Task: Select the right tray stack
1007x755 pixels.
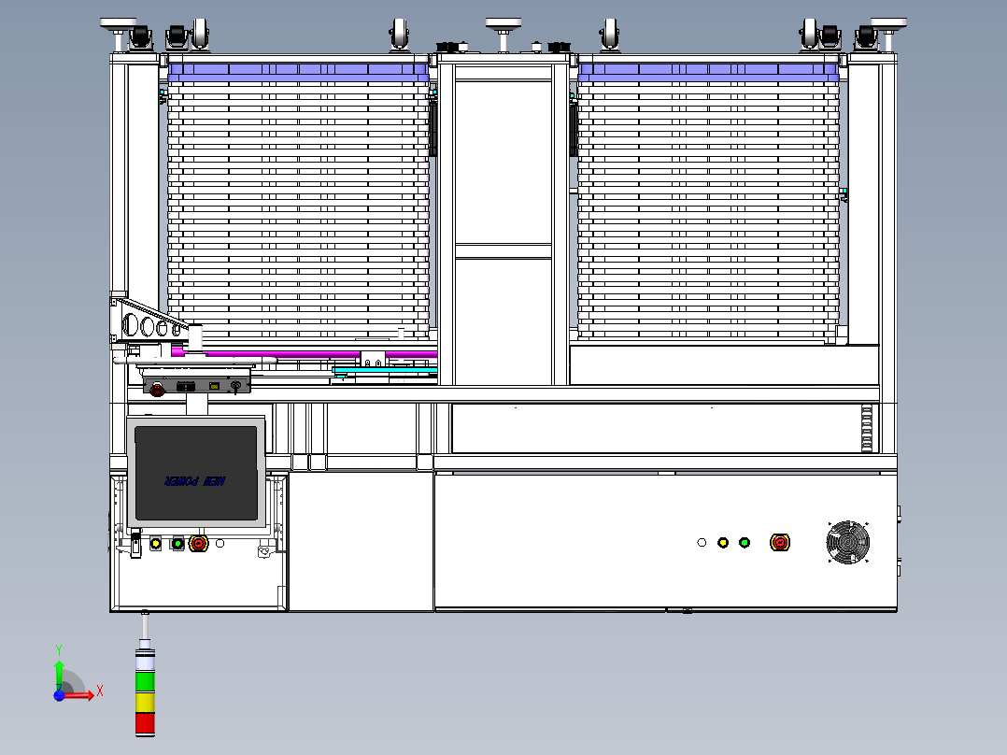Action: coord(708,201)
